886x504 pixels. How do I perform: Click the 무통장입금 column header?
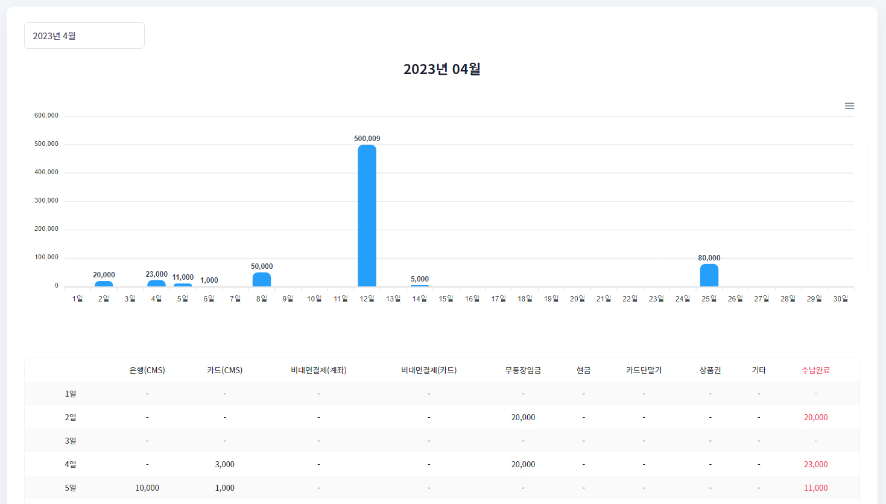(x=523, y=370)
